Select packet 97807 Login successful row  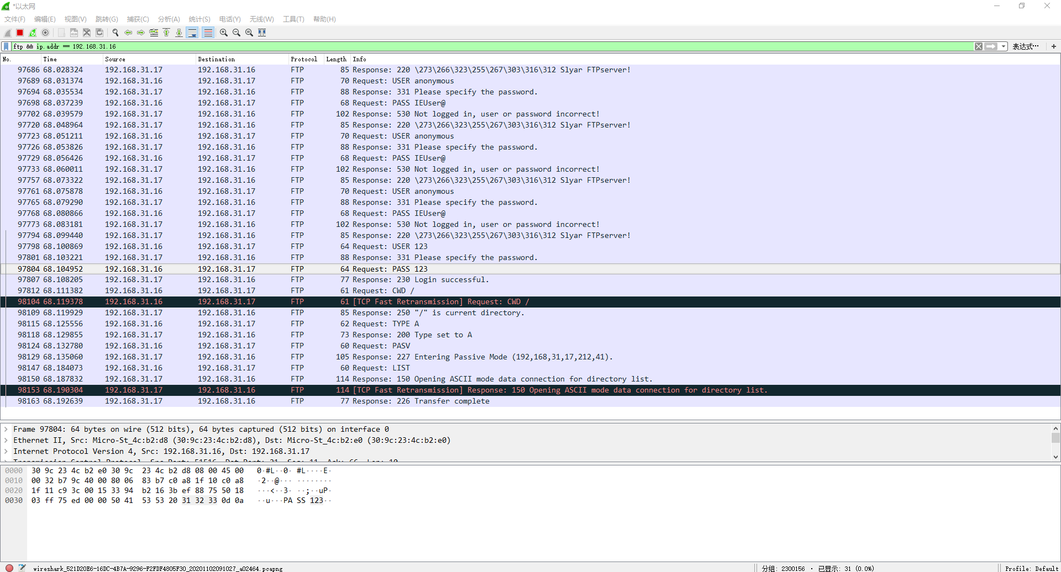click(530, 280)
